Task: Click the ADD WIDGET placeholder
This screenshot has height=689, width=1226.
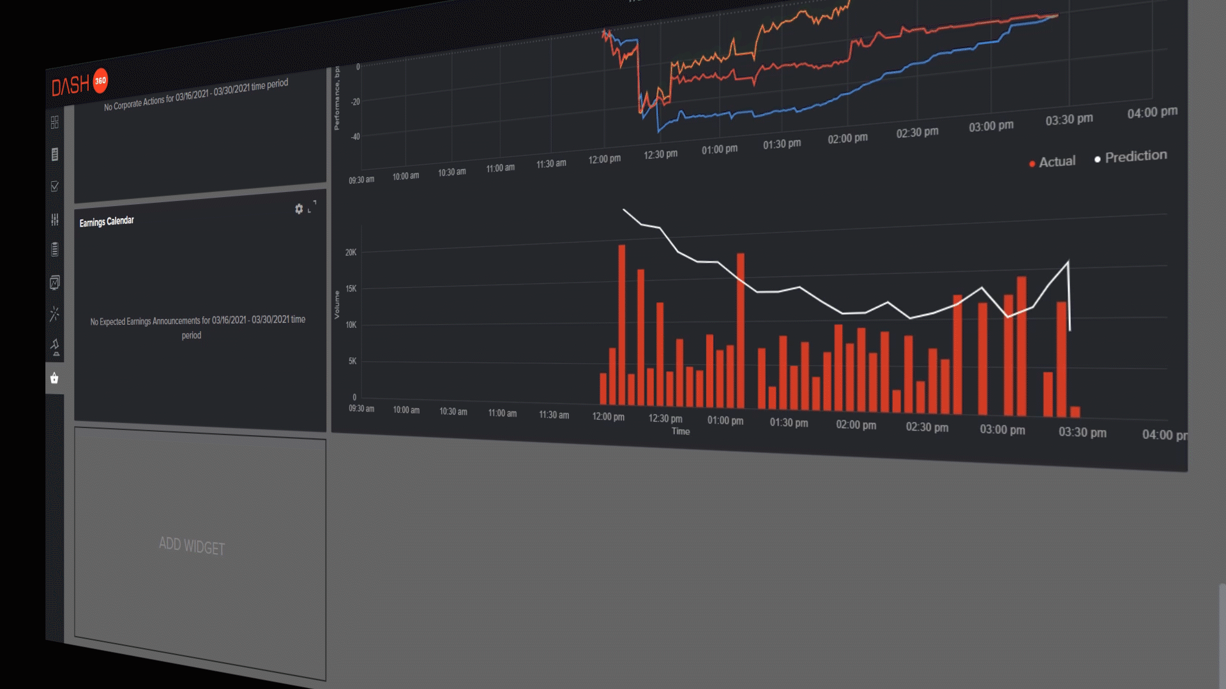Action: 192,546
